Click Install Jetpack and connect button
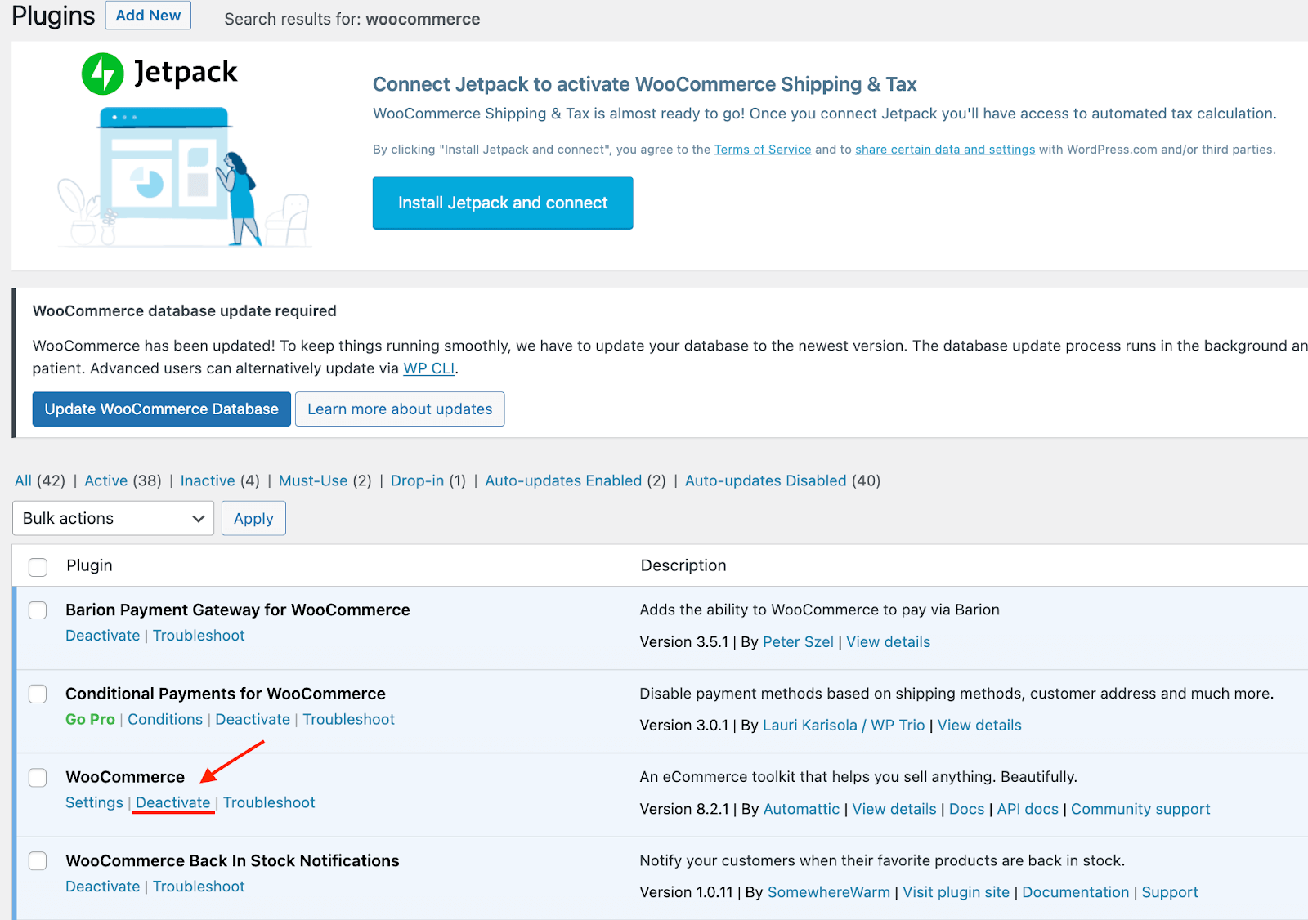 (503, 203)
